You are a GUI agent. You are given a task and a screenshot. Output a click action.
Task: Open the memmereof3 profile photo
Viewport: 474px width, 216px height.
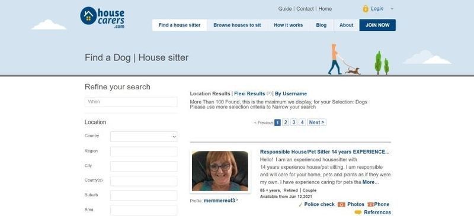click(220, 171)
